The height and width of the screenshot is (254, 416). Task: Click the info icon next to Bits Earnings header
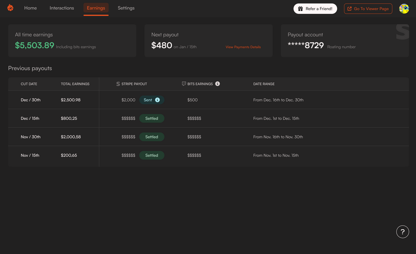[x=218, y=84]
